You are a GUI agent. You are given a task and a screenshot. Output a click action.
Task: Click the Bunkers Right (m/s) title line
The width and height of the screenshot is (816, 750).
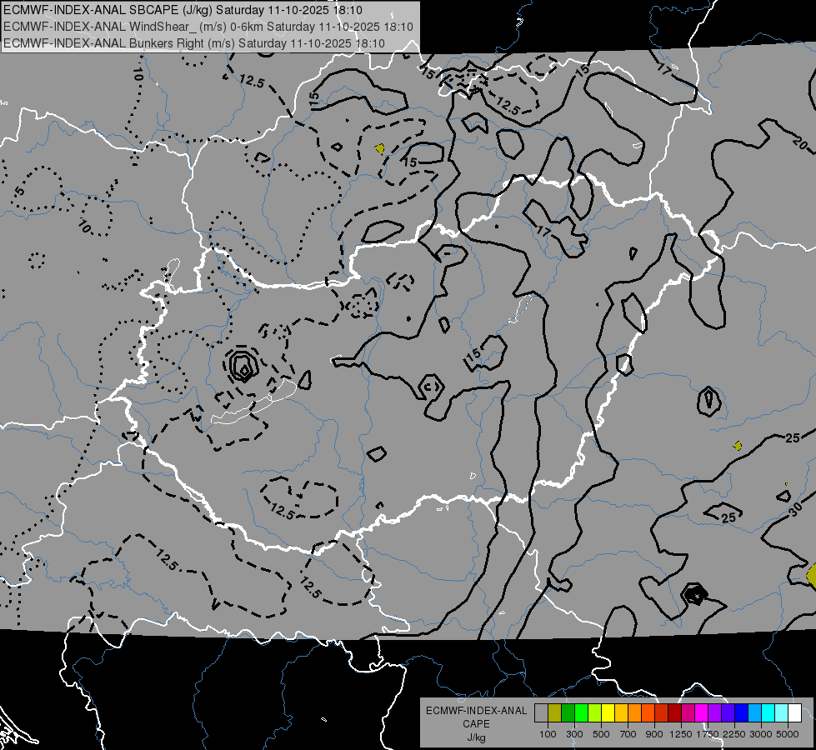tap(194, 43)
